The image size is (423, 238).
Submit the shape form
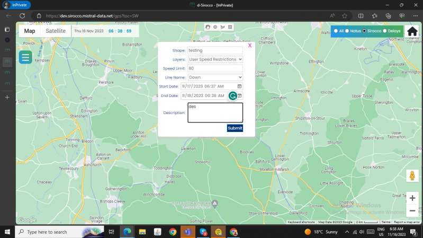(235, 128)
